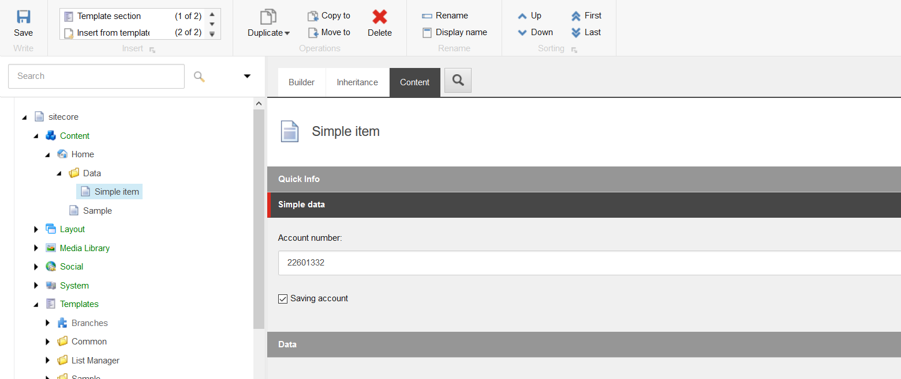Uncheck the Saving account checkbox
The height and width of the screenshot is (379, 901).
283,299
